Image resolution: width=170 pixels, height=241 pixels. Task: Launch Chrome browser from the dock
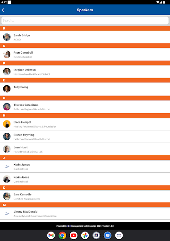tap(62, 235)
